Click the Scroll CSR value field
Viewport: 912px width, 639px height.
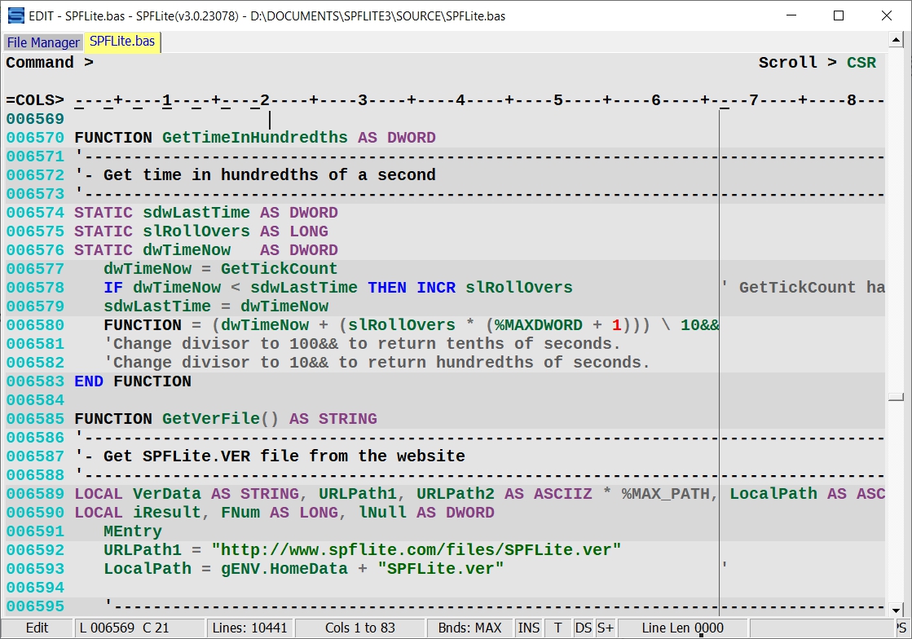861,63
